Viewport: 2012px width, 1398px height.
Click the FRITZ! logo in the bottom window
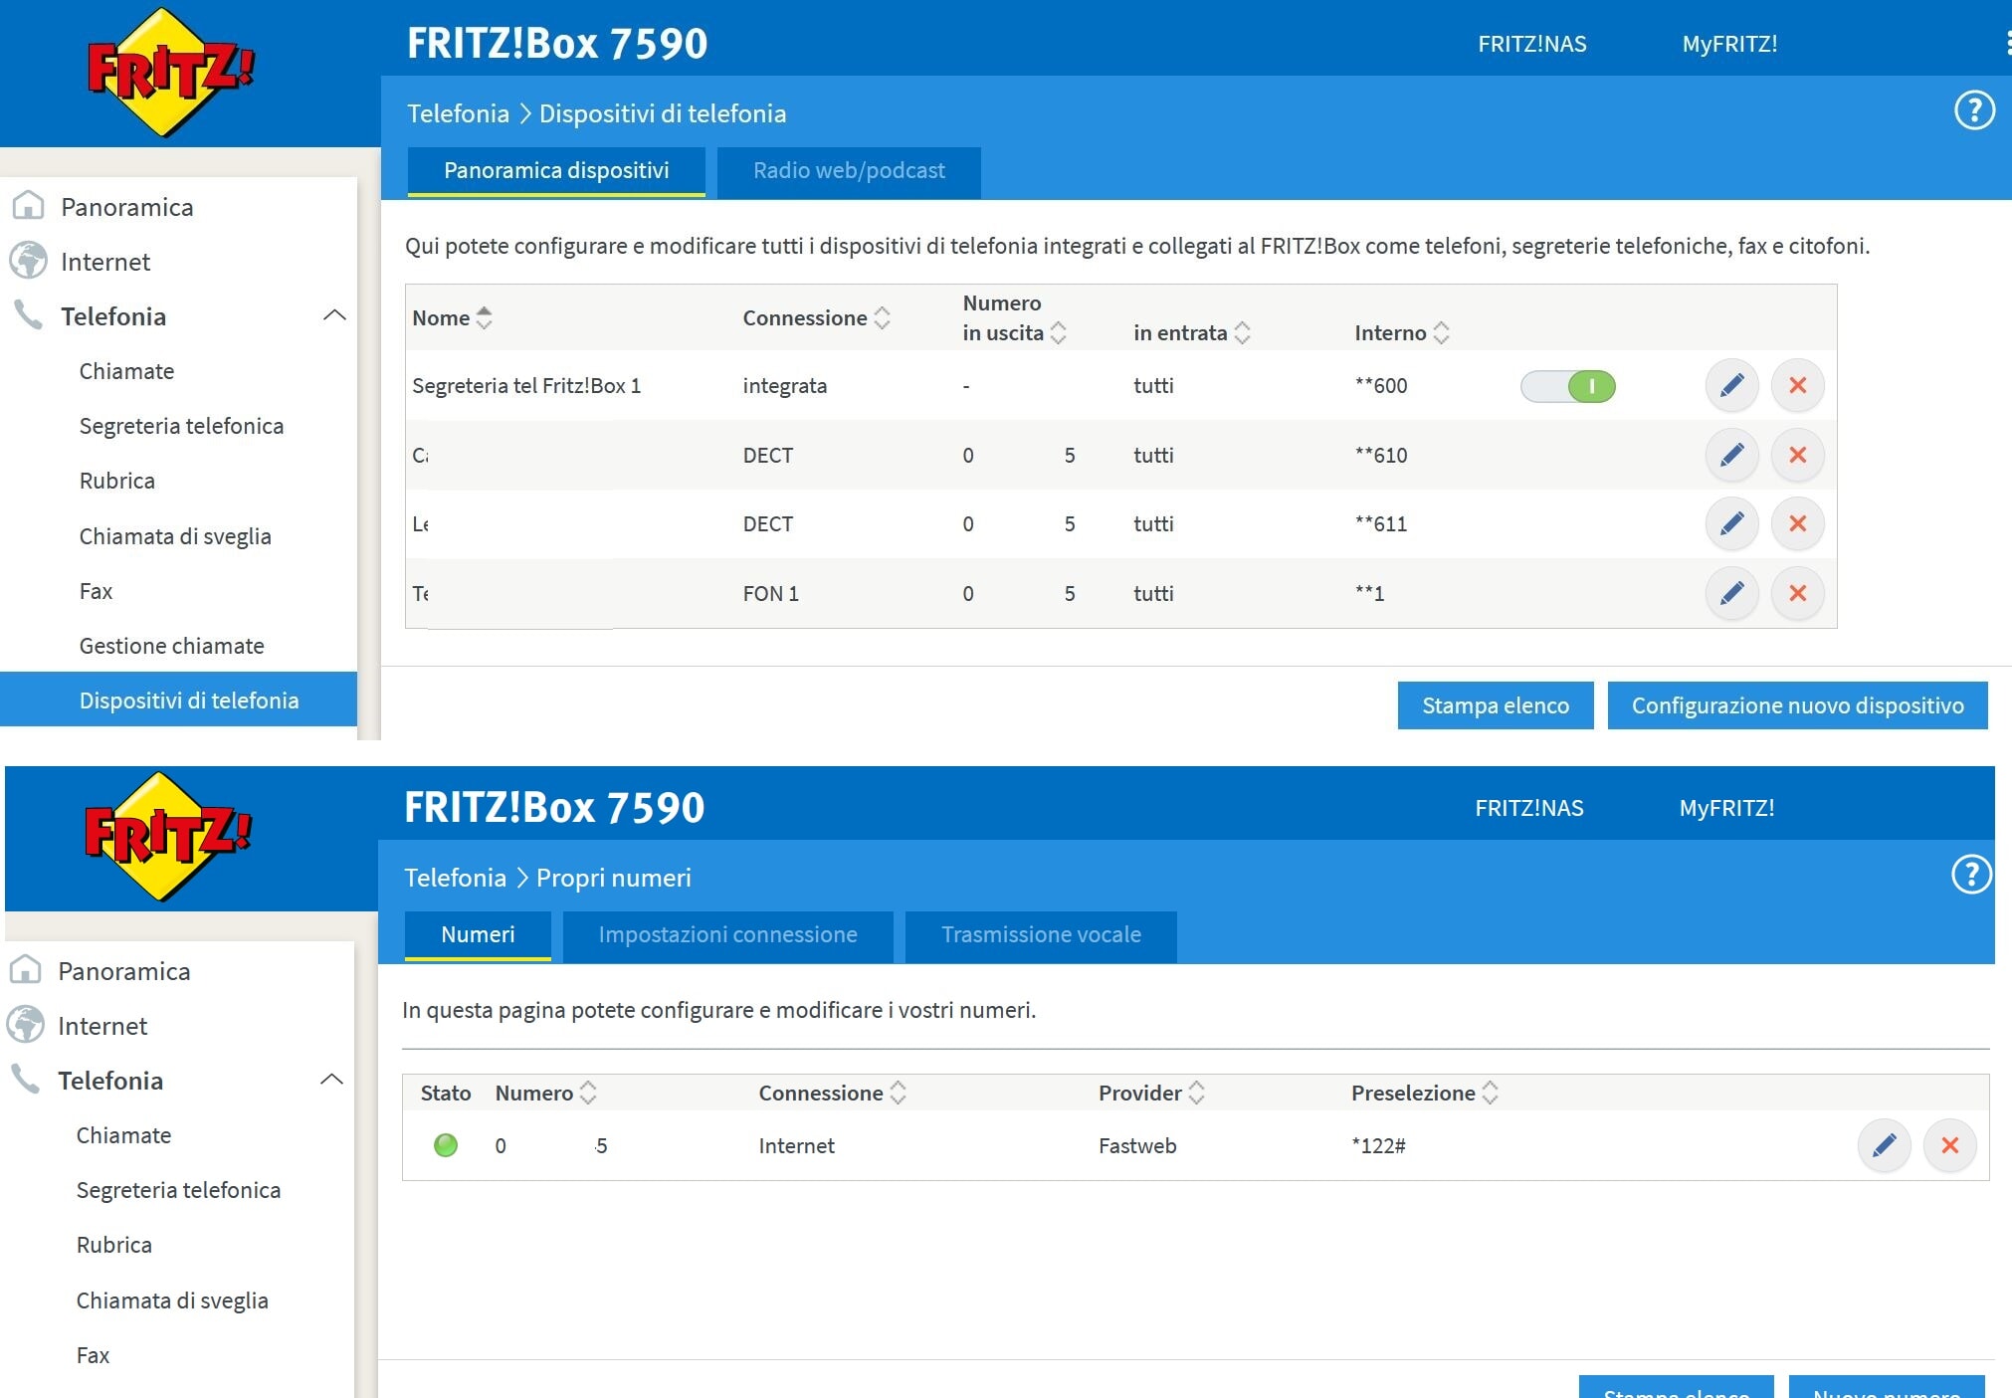tap(168, 836)
